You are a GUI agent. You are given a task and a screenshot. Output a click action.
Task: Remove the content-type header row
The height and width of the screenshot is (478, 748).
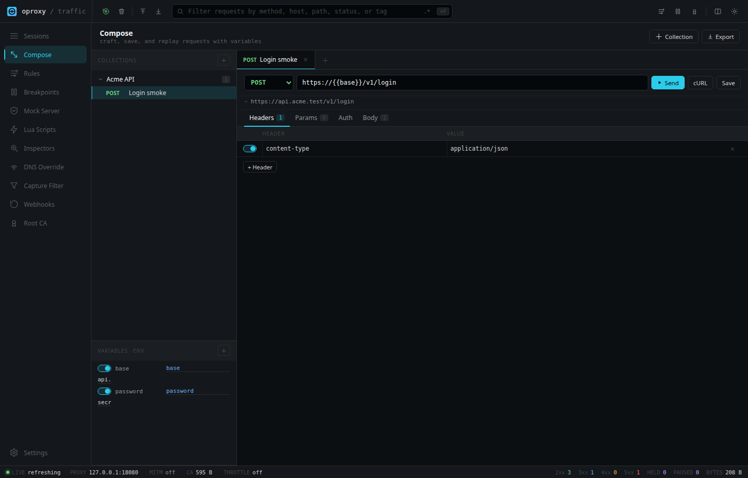tap(732, 149)
